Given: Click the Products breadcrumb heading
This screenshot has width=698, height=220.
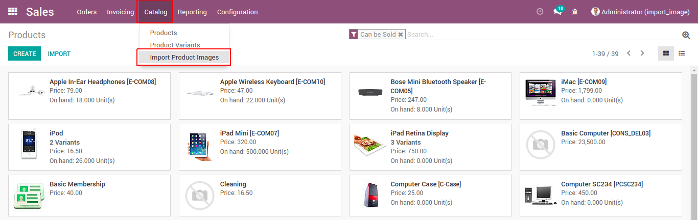Looking at the screenshot, I should (x=27, y=35).
